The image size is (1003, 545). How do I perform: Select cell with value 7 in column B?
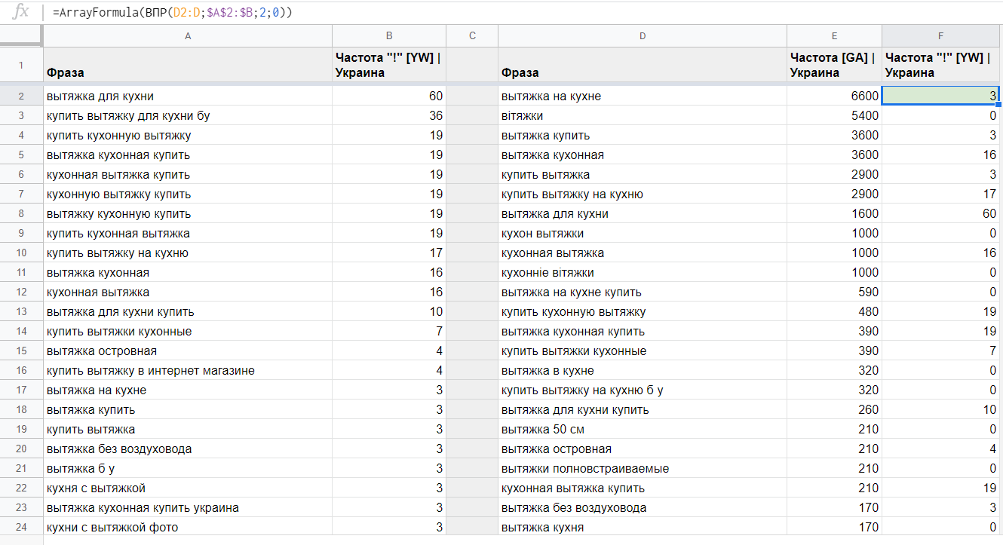pos(389,332)
